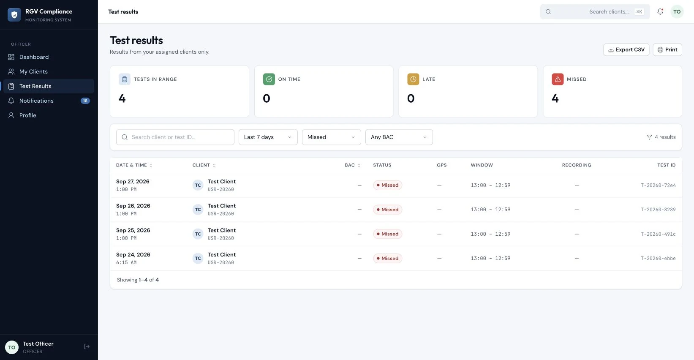Click the Missed badge in Sep 24 row

pyautogui.click(x=388, y=258)
